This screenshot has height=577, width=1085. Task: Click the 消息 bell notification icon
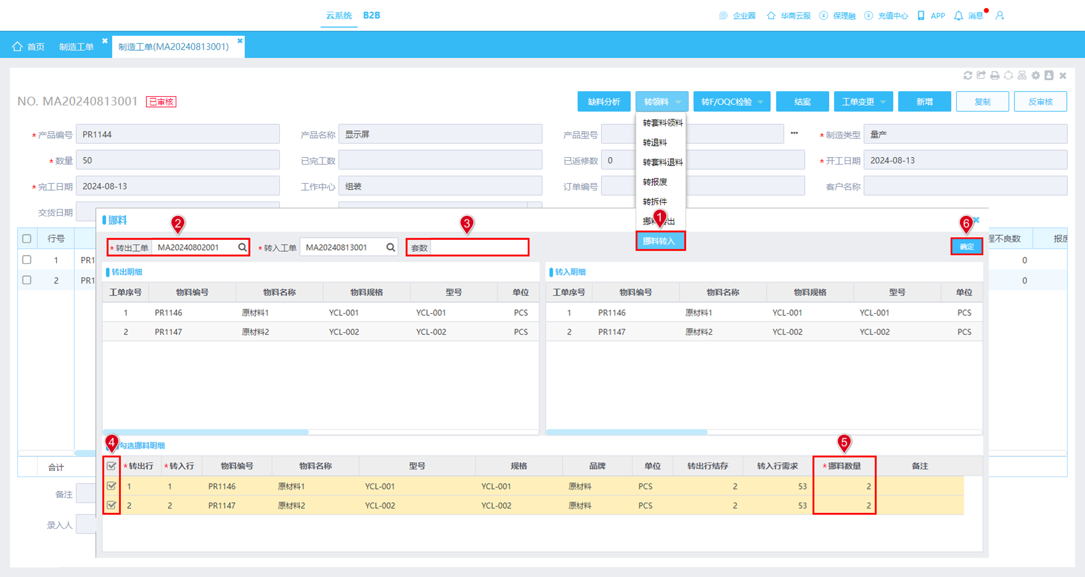point(958,15)
